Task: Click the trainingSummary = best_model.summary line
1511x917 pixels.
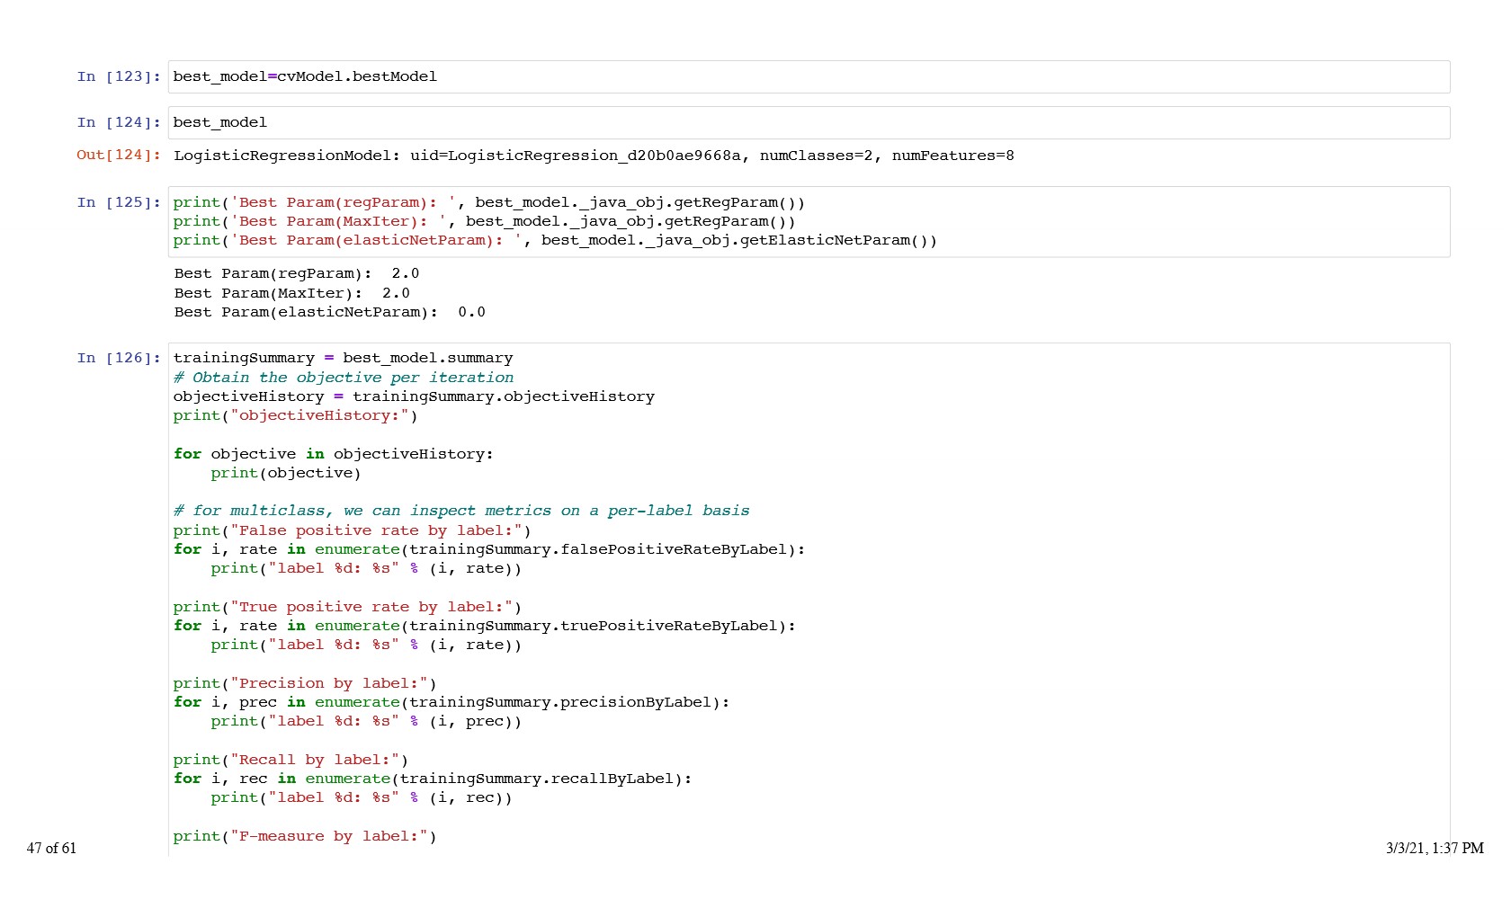Action: [x=343, y=358]
